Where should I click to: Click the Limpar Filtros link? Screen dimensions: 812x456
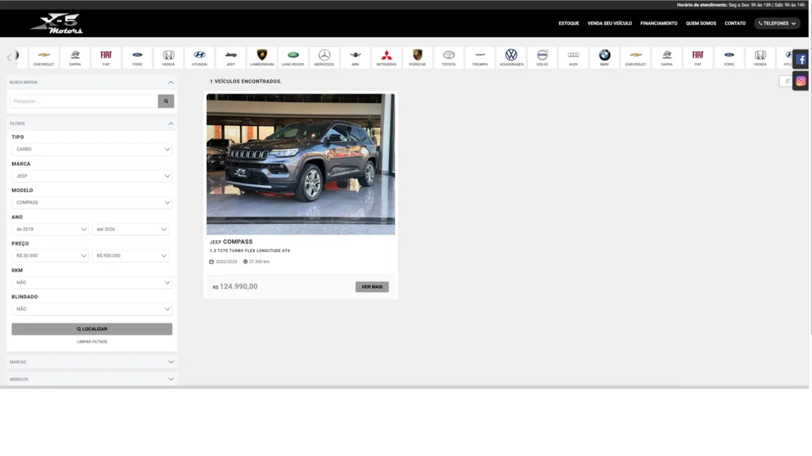[92, 342]
